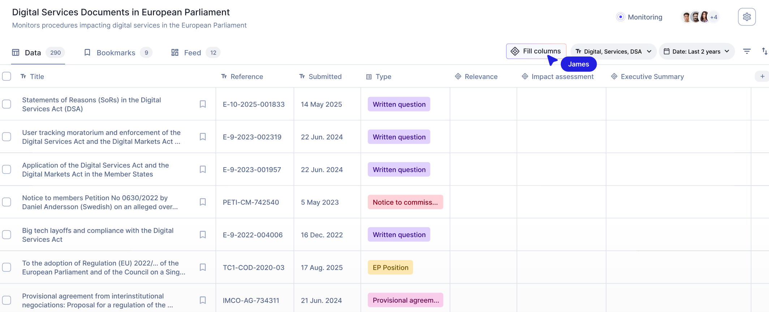Image resolution: width=769 pixels, height=312 pixels.
Task: Bookmark the Statements of Reasons row
Action: pos(203,104)
